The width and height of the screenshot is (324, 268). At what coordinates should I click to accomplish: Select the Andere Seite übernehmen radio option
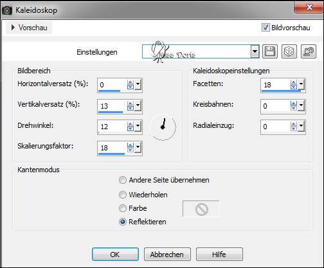tap(123, 180)
